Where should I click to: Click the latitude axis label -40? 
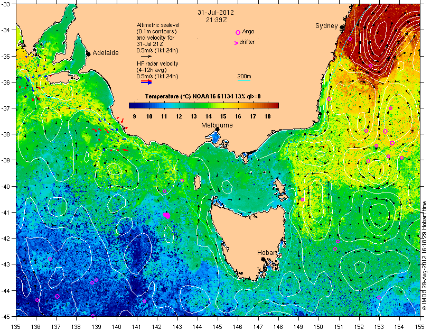tap(5, 187)
